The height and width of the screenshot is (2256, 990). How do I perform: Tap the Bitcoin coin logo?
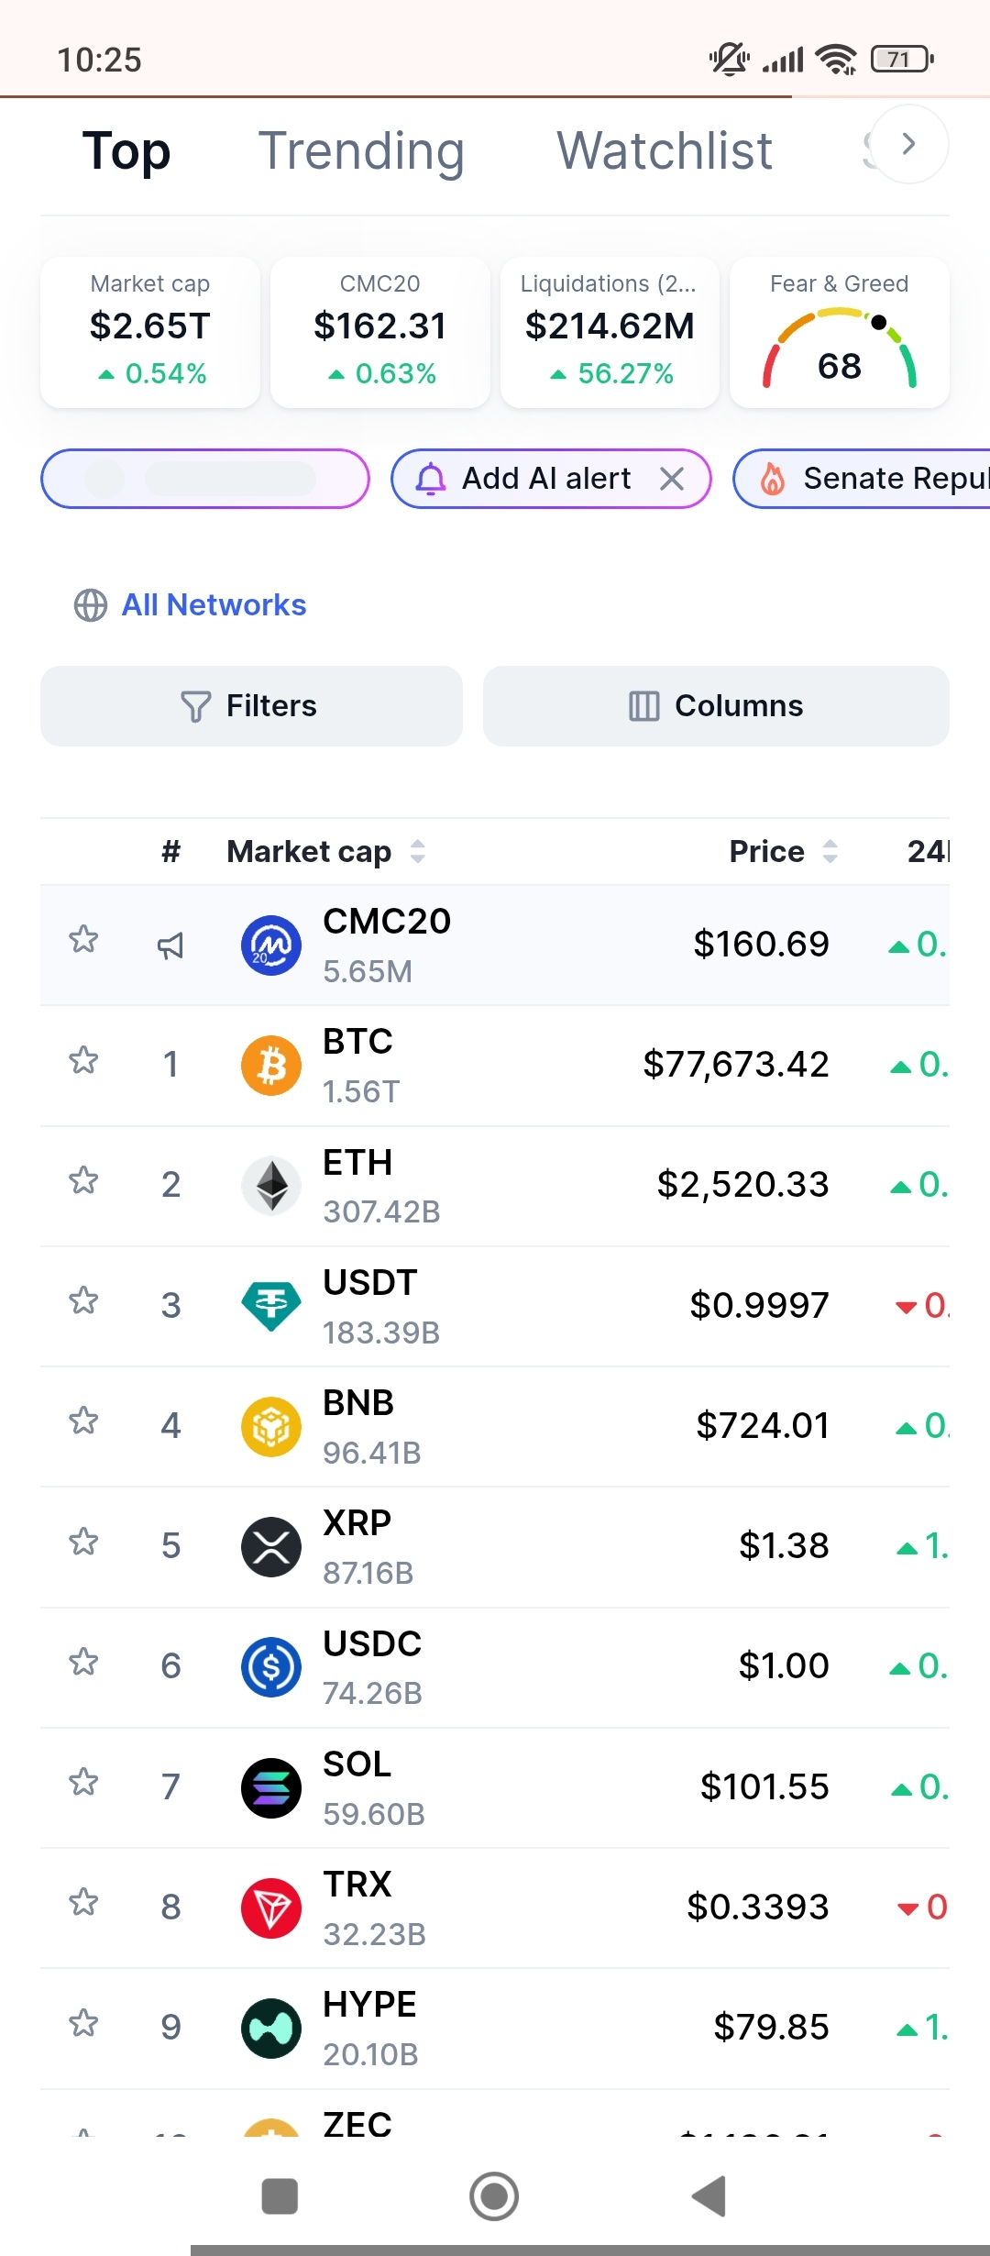point(271,1066)
